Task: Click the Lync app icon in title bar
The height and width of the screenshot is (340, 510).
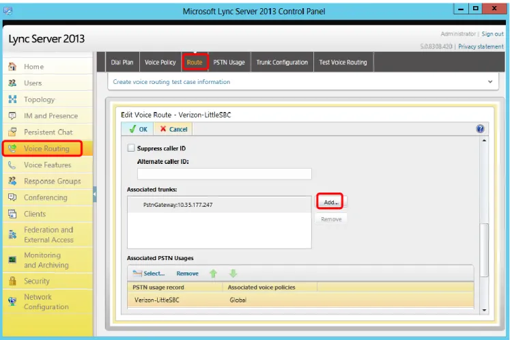Action: click(x=8, y=11)
